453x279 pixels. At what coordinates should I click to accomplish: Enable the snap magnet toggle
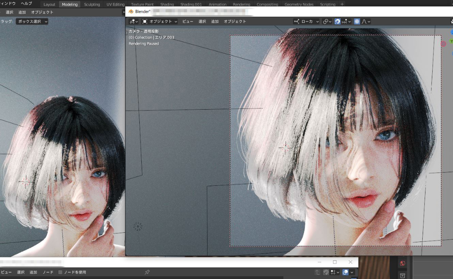(x=337, y=22)
